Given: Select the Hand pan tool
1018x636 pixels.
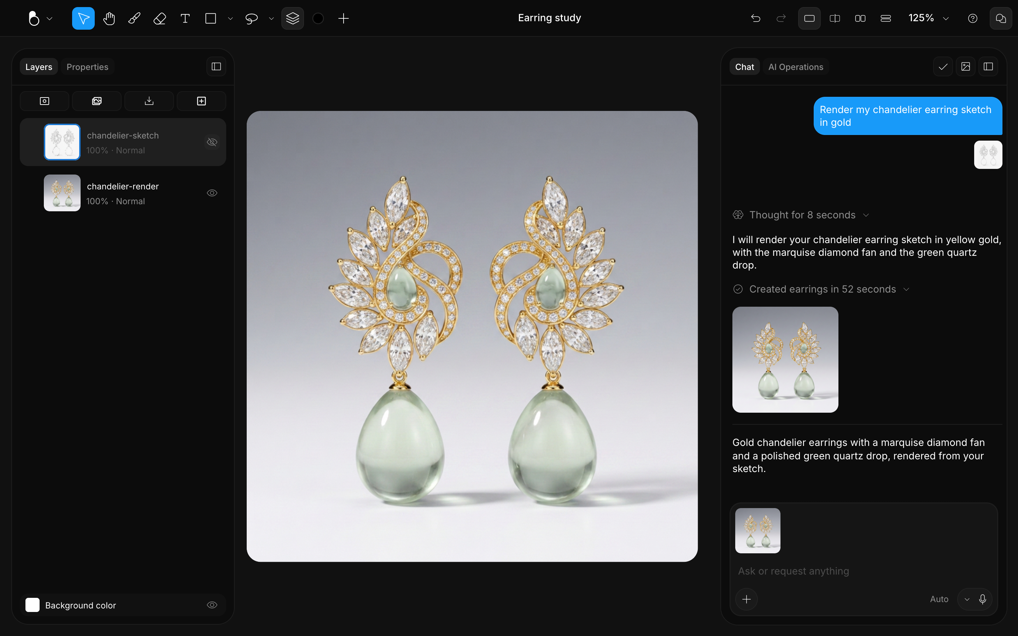Looking at the screenshot, I should pos(109,18).
